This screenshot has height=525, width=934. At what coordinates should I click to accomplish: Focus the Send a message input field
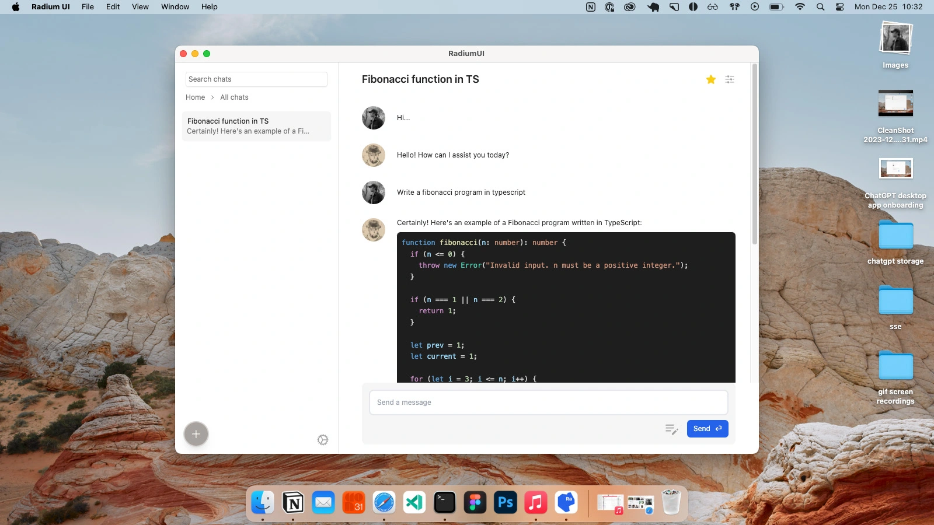point(549,402)
